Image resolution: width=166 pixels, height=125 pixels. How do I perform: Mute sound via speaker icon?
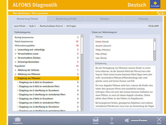click(127, 120)
